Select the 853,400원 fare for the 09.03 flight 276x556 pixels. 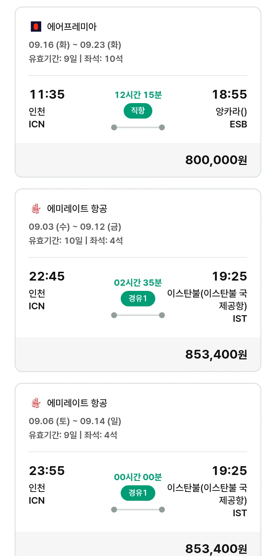click(x=216, y=354)
